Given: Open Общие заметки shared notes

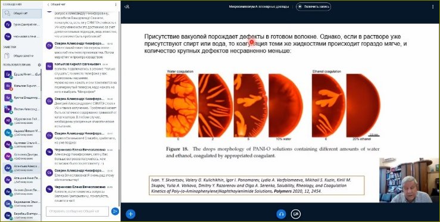Looking at the screenshot, I should (22, 55).
